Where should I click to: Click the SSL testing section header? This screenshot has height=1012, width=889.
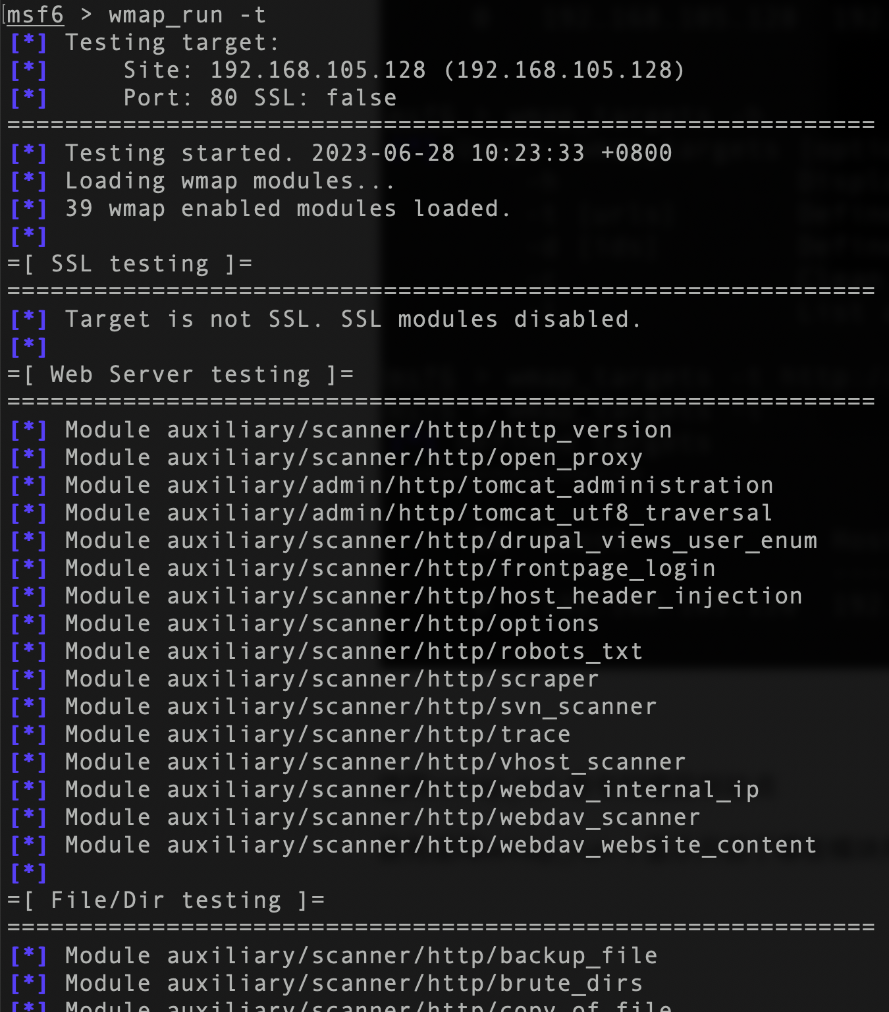point(130,264)
